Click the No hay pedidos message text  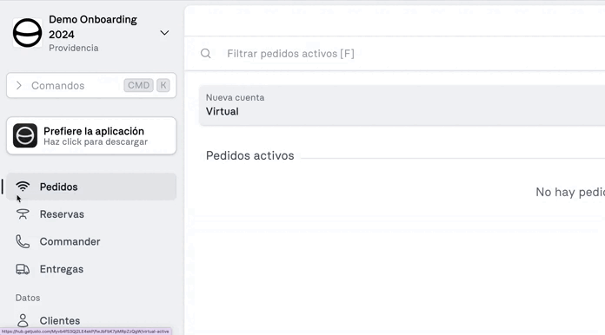click(570, 192)
